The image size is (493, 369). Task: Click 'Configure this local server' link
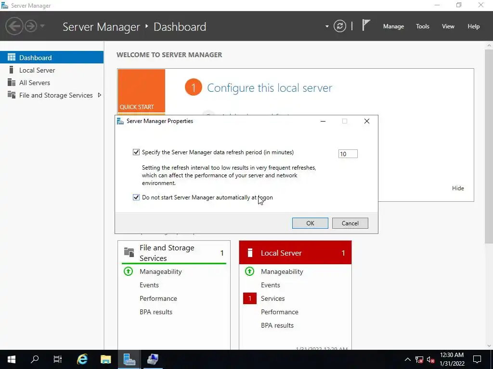[270, 88]
